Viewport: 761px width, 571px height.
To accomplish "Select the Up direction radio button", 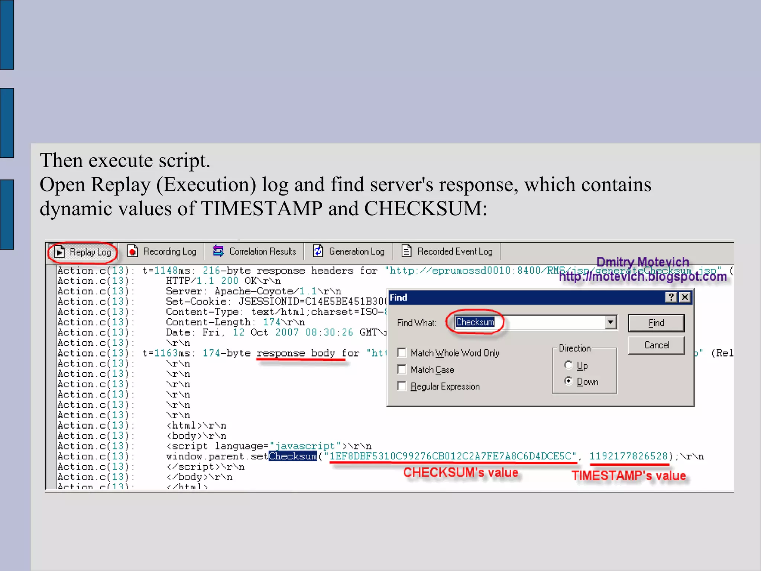I will coord(569,365).
